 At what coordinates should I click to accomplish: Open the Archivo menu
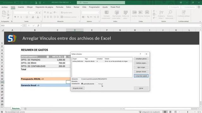click(4, 7)
